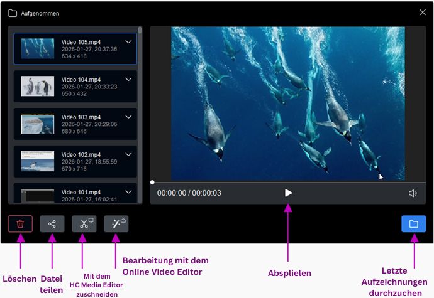434x298 pixels.
Task: Expand options for Video 105.mp4
Action: point(128,42)
